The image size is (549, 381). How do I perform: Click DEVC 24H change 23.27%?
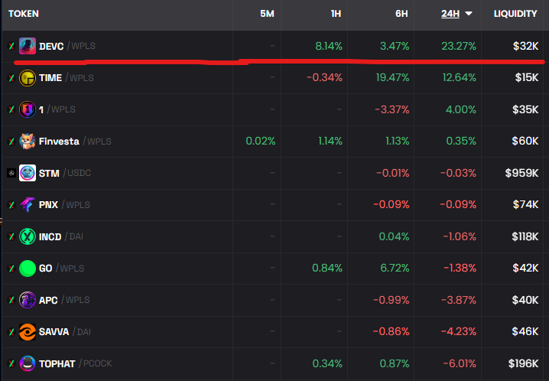pyautogui.click(x=459, y=46)
